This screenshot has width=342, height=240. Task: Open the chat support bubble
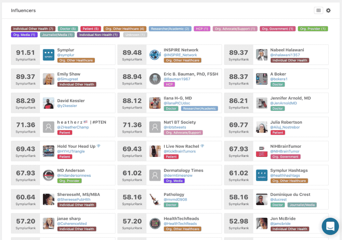[330, 226]
